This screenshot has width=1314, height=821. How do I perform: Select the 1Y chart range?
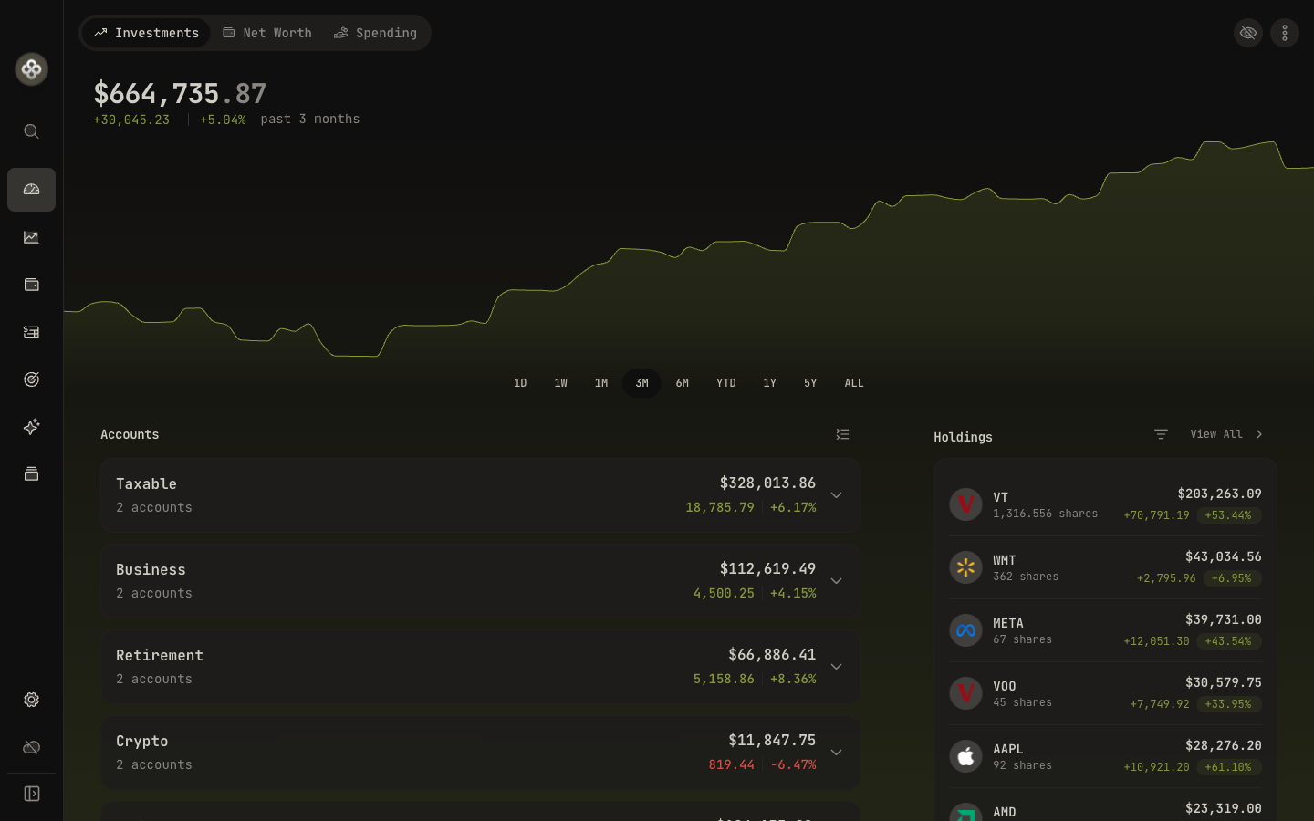click(x=769, y=383)
